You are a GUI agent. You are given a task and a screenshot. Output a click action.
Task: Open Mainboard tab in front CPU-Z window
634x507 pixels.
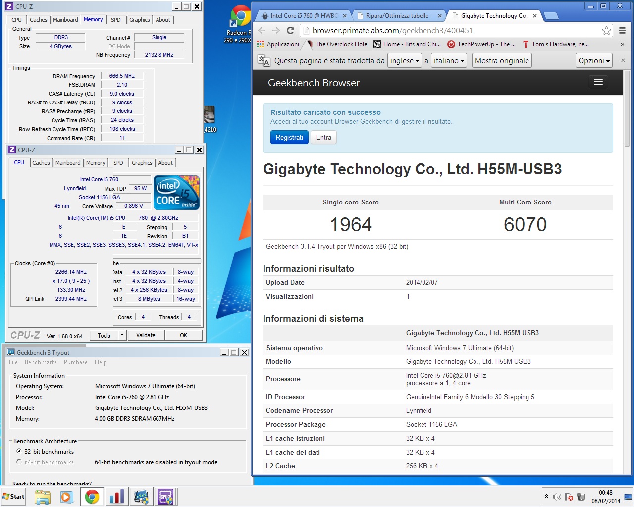(x=68, y=163)
